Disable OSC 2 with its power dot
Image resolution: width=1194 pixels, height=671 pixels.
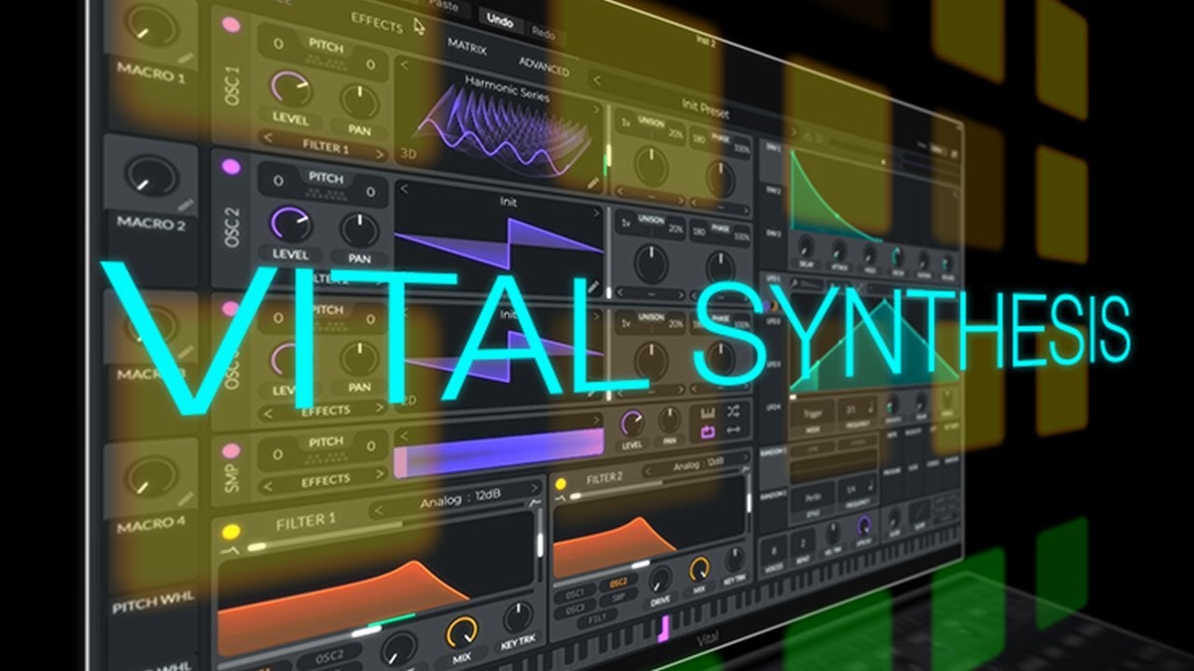click(x=230, y=167)
